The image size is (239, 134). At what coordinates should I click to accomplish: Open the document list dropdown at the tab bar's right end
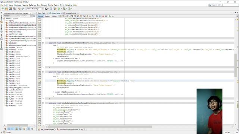[x=235, y=13]
